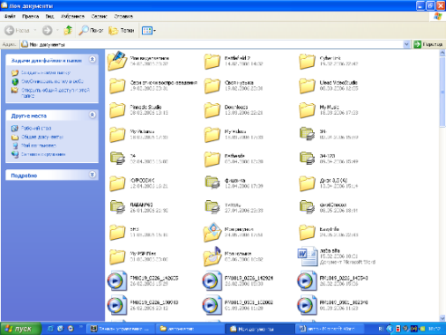The height and width of the screenshot is (335, 446).
Task: Open the Файл menu
Action: pyautogui.click(x=10, y=16)
